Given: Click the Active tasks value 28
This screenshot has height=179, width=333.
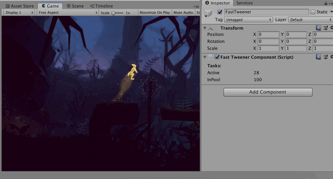Looking at the screenshot, I should (x=256, y=73).
